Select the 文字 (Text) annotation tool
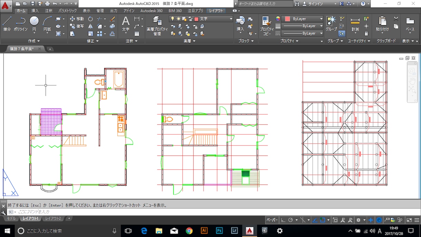 point(126,24)
